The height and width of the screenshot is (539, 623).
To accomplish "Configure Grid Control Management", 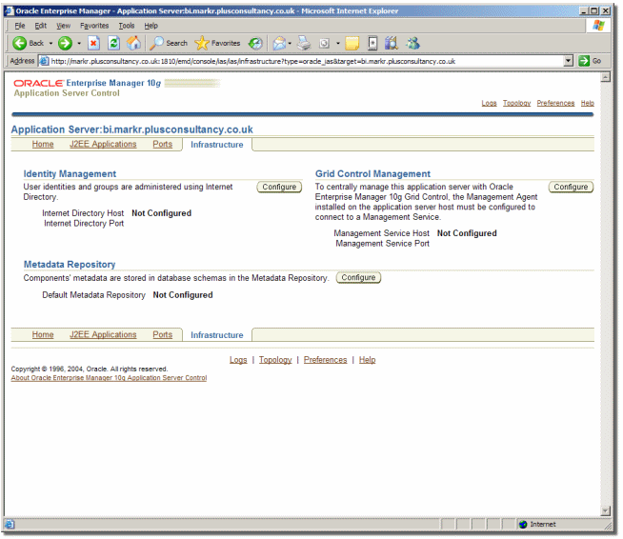I will click(571, 187).
